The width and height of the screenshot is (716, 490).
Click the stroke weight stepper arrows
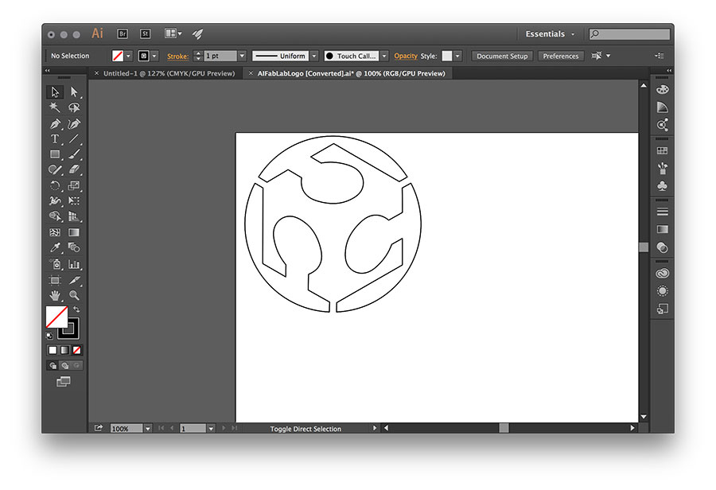tap(198, 56)
